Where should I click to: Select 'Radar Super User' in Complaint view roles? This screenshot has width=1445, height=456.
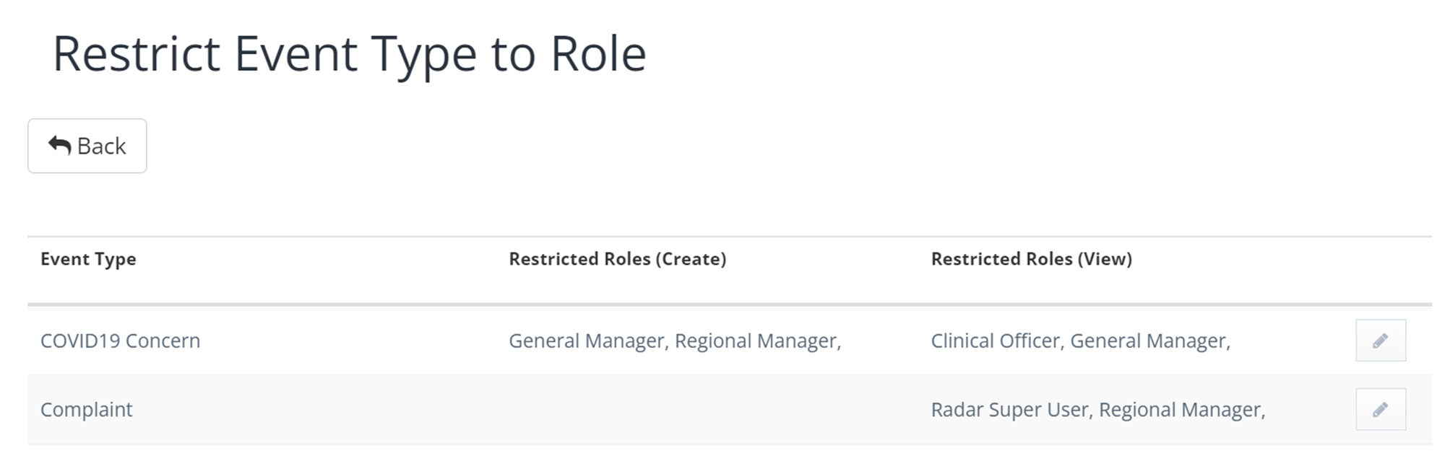coord(1009,410)
